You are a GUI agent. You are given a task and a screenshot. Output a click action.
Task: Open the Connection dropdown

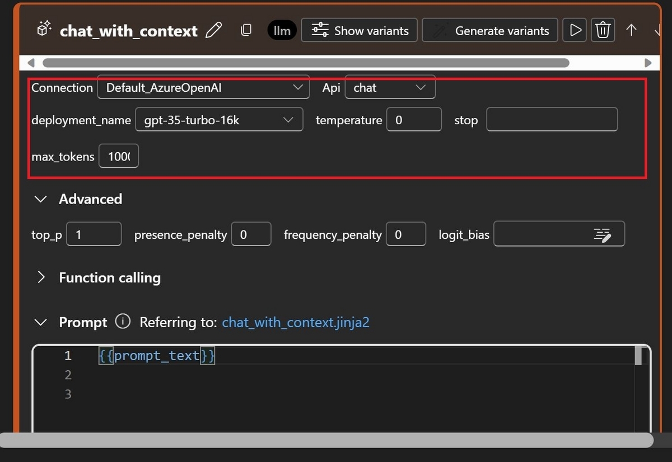tap(203, 87)
